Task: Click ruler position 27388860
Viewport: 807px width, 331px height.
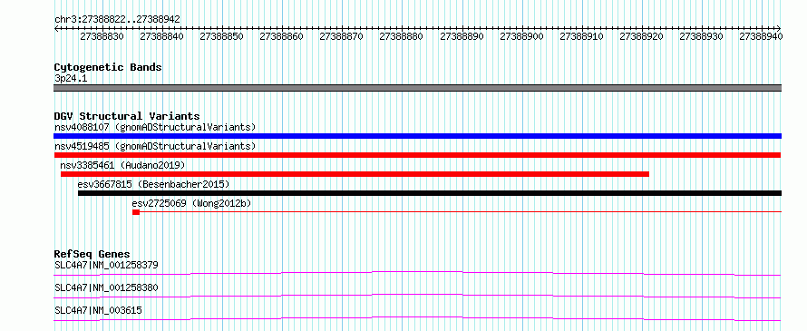Action: 281,36
